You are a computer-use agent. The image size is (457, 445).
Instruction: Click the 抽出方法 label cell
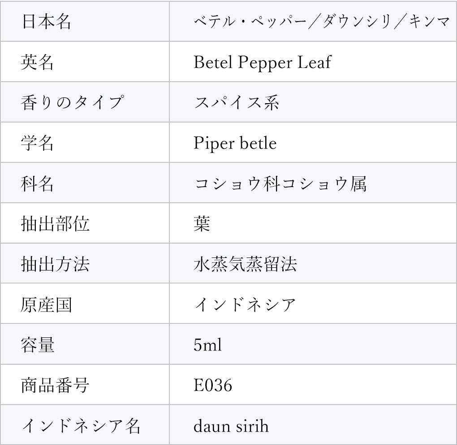(x=55, y=264)
